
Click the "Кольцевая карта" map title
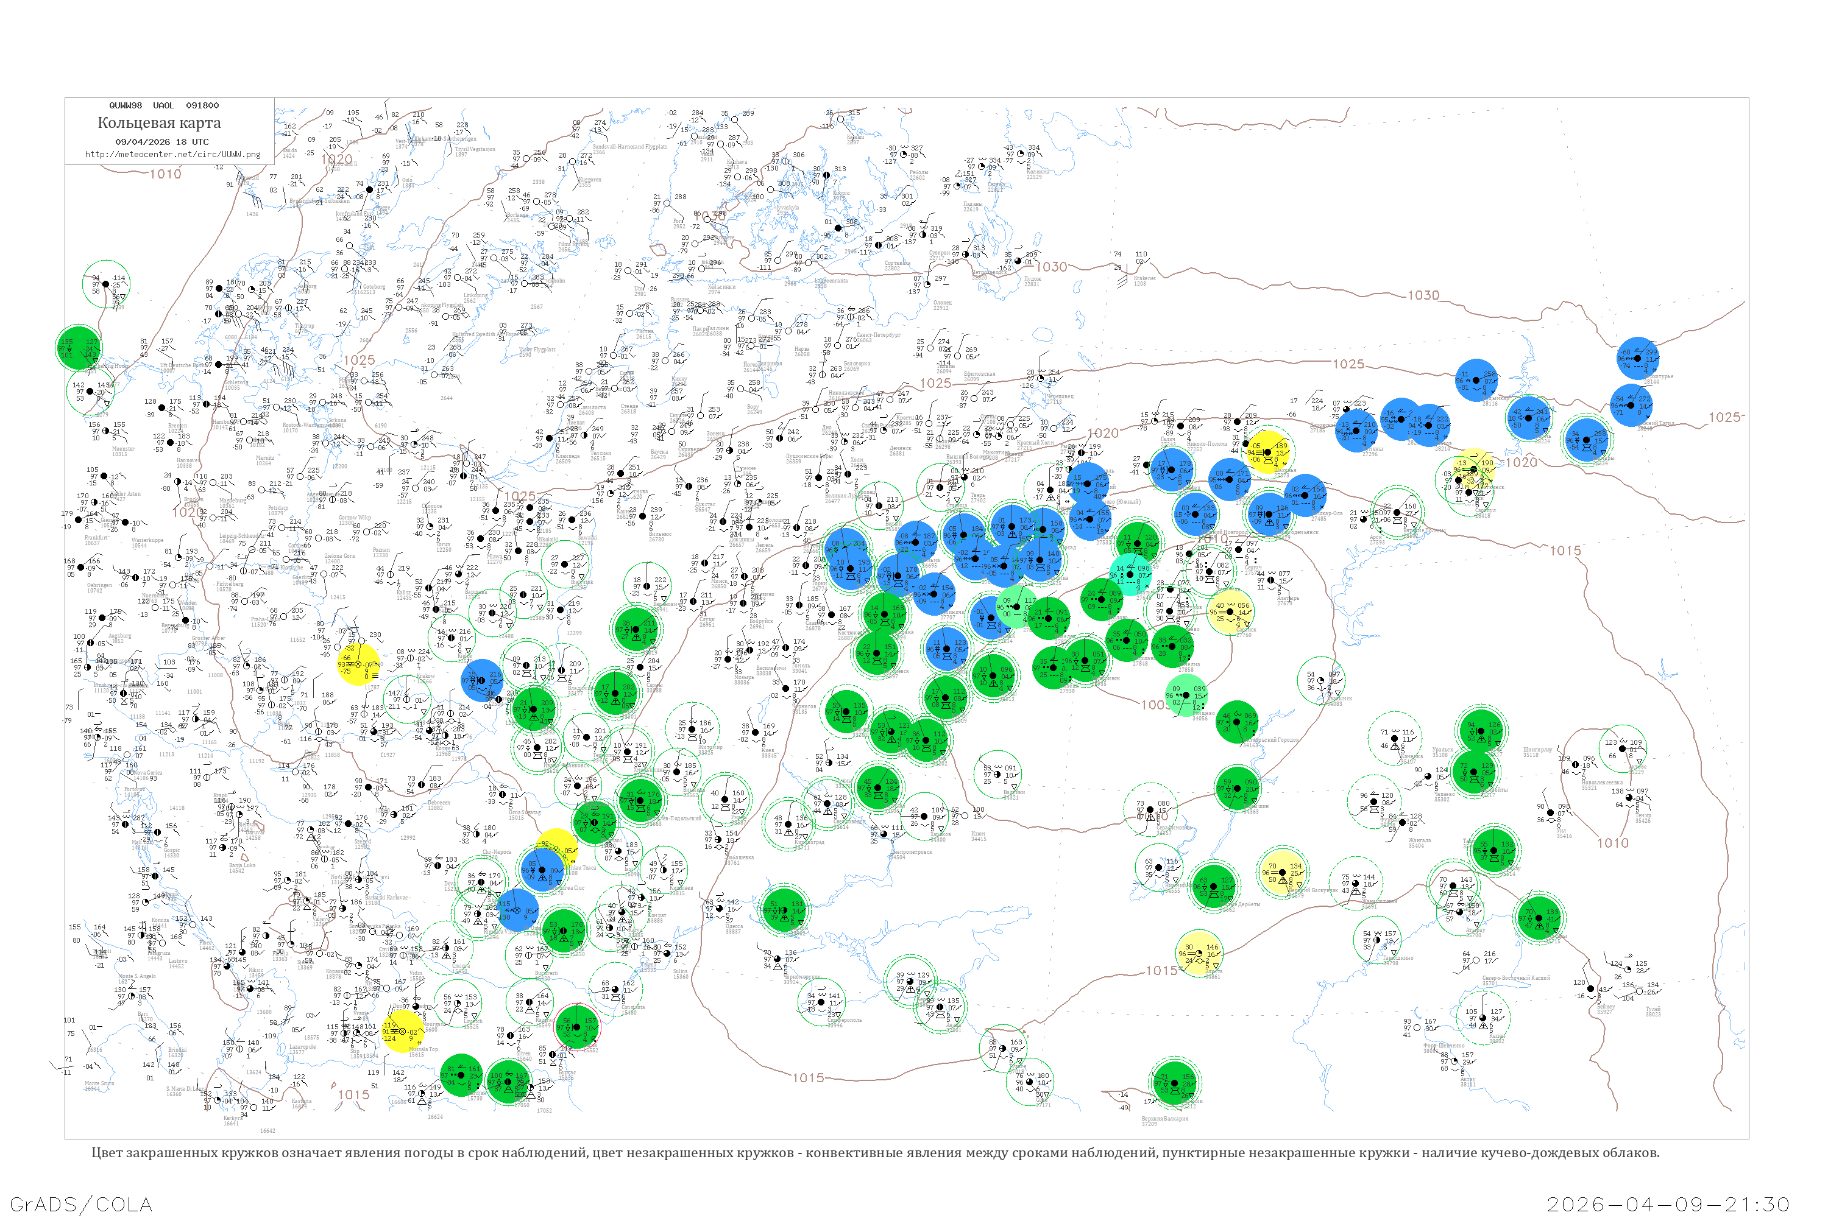(159, 123)
